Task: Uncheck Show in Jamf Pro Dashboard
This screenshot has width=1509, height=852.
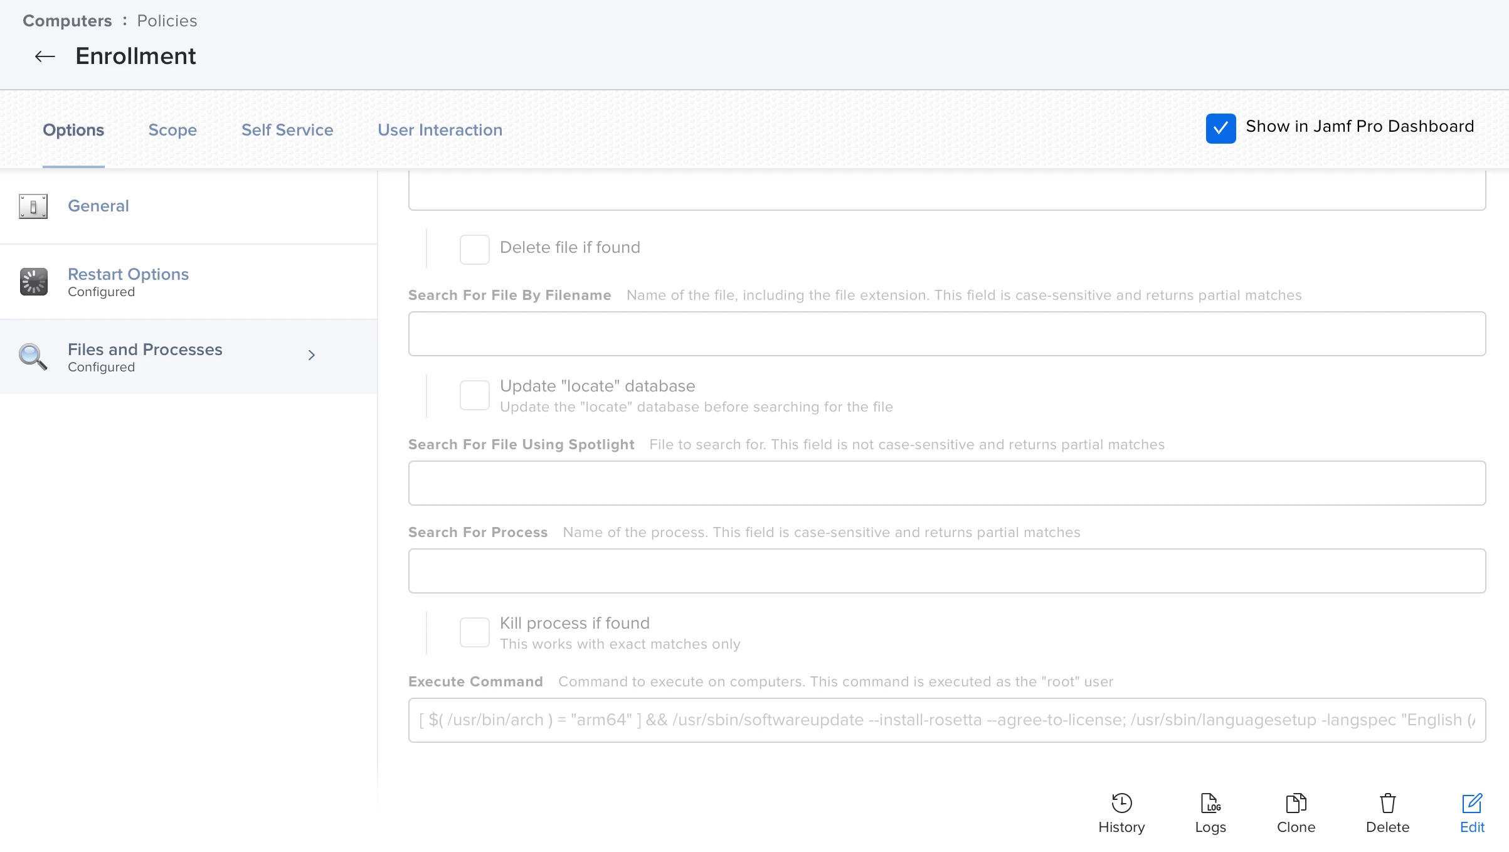Action: (x=1220, y=129)
